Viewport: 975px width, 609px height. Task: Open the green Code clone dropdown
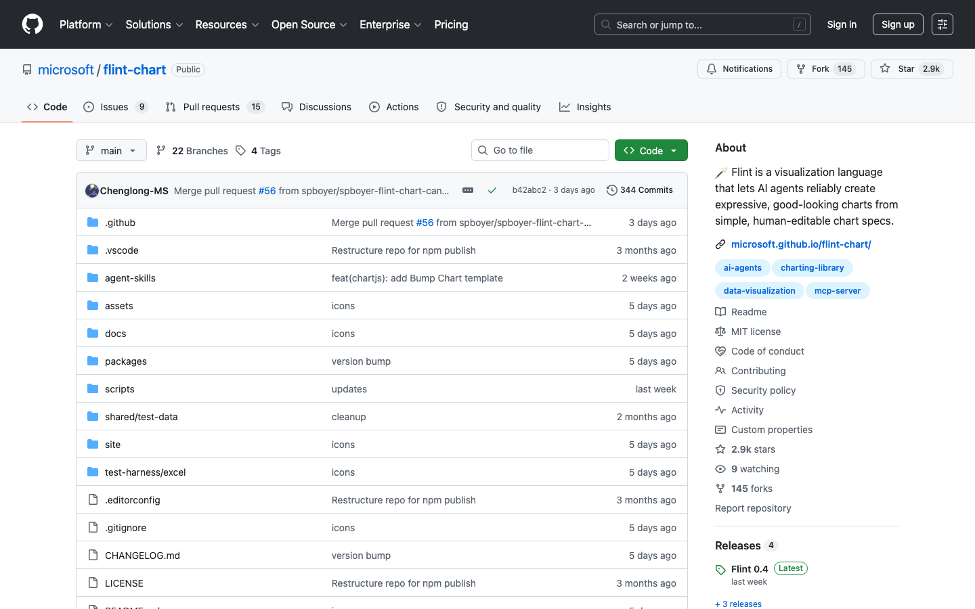pos(651,150)
